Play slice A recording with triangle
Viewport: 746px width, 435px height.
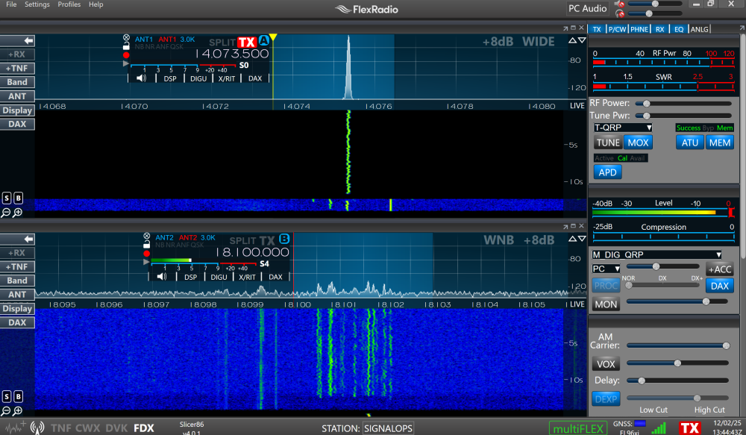126,63
